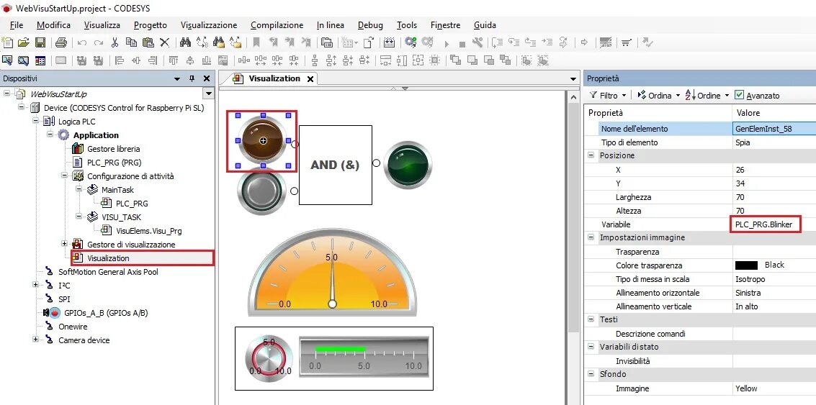816x405 pixels.
Task: Click the bring to front icon
Action: pos(456,60)
